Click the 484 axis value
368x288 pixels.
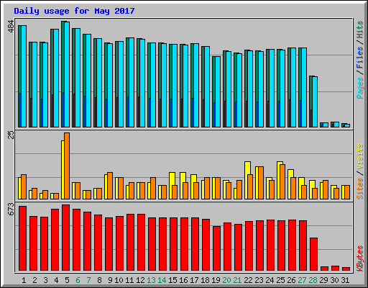pos(11,27)
